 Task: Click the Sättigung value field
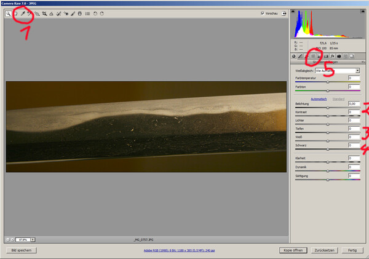point(354,176)
